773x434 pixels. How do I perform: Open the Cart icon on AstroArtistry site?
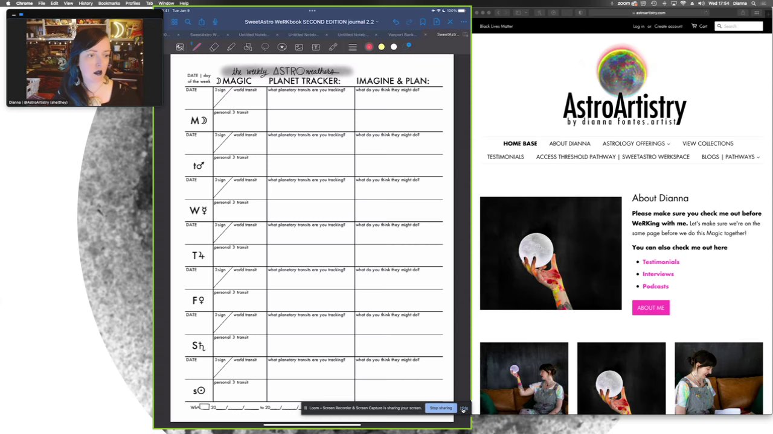tap(699, 26)
